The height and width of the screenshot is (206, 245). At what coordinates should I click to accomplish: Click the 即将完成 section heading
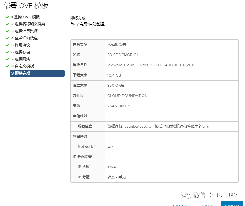pyautogui.click(x=78, y=18)
